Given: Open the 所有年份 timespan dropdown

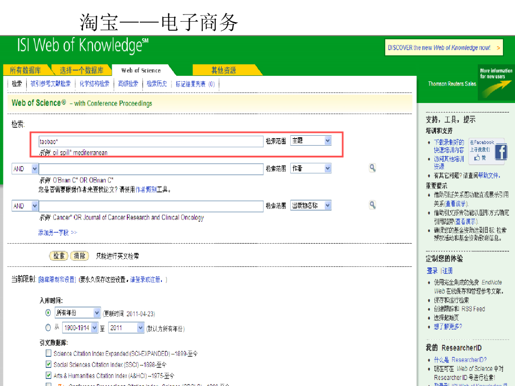Looking at the screenshot, I should [77, 313].
